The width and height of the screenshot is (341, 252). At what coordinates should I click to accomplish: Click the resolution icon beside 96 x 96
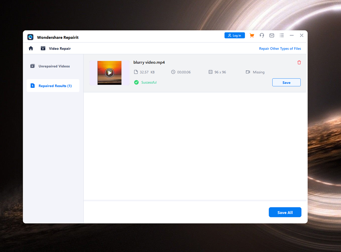pyautogui.click(x=211, y=72)
